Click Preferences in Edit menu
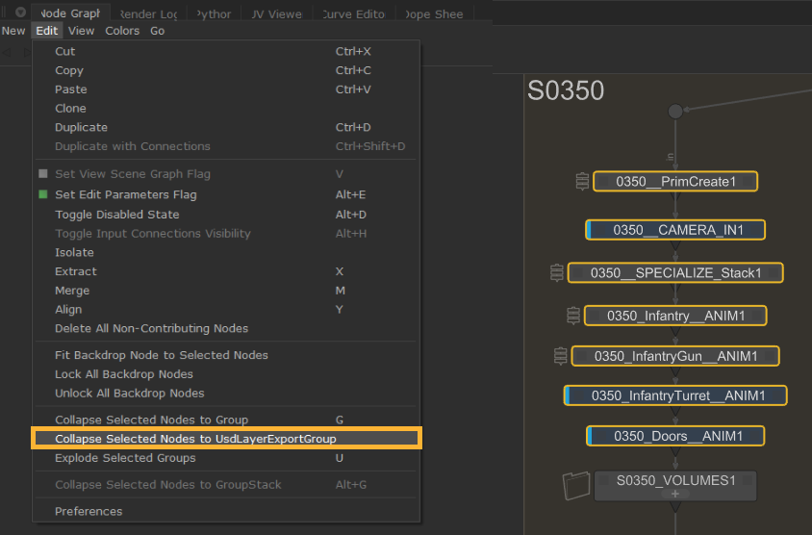The height and width of the screenshot is (535, 812). 89,511
